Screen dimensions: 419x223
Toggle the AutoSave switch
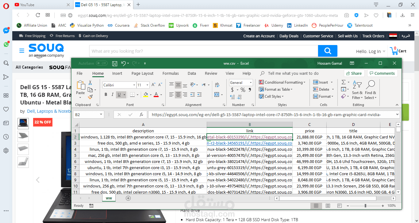coord(102,63)
